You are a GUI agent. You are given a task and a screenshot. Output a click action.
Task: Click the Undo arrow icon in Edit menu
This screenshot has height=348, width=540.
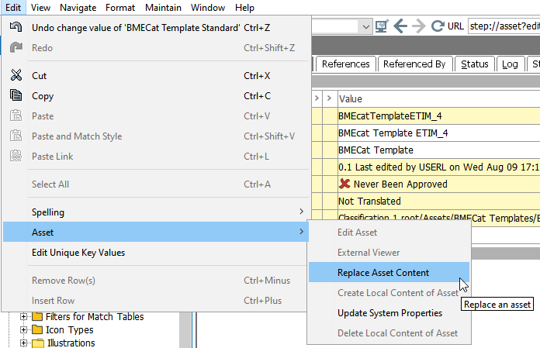coord(16,28)
